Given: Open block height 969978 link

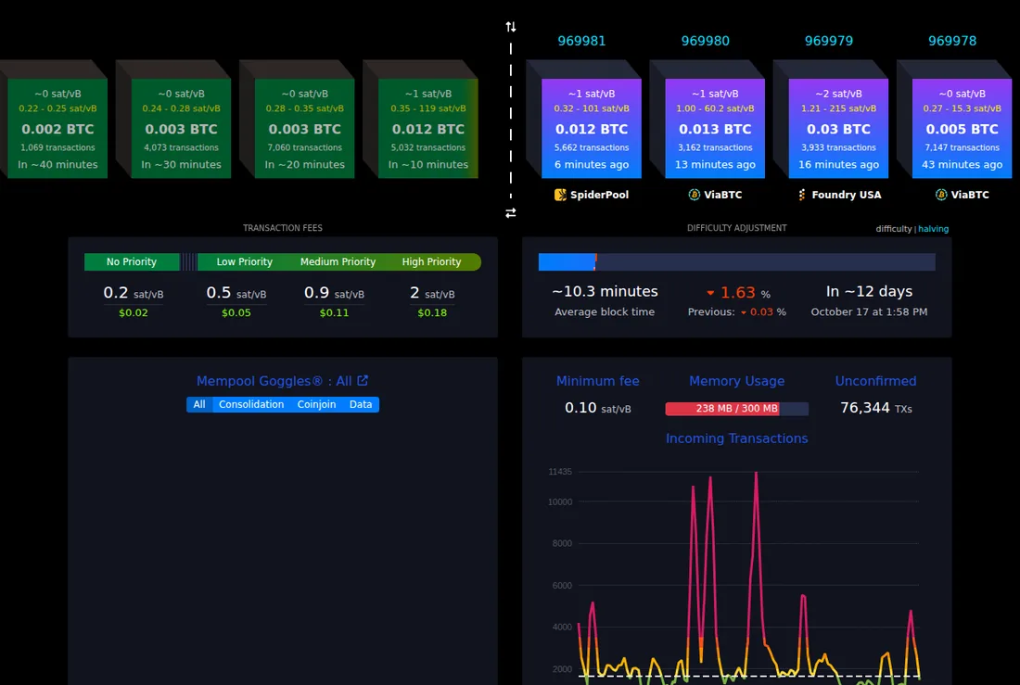Looking at the screenshot, I should coord(952,41).
